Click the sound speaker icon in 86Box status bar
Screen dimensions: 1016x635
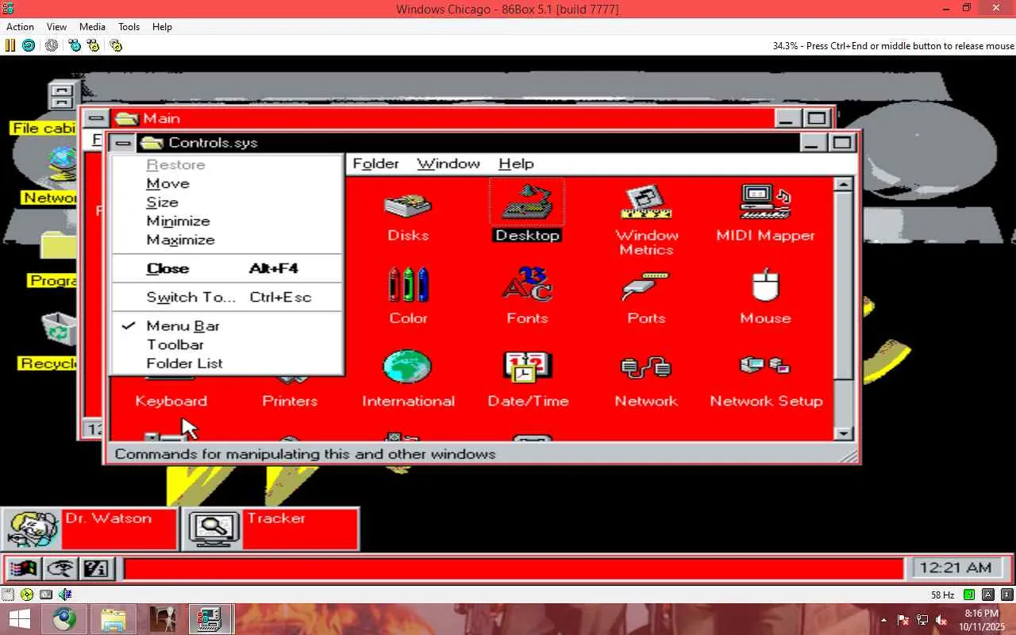65,594
